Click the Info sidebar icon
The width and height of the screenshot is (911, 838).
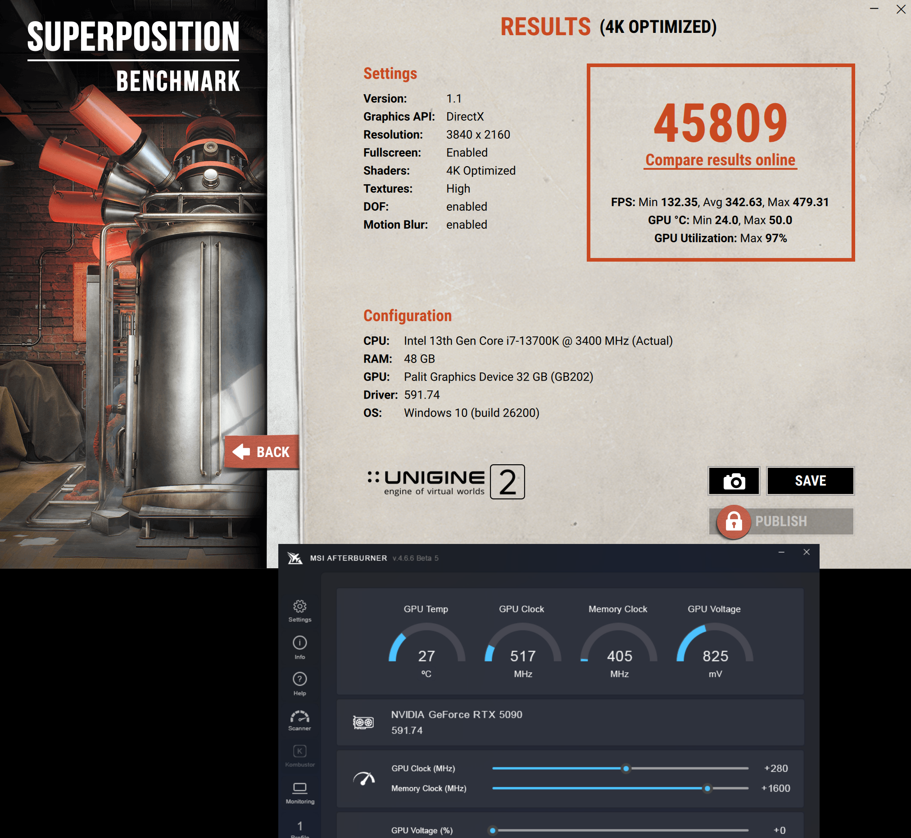300,643
